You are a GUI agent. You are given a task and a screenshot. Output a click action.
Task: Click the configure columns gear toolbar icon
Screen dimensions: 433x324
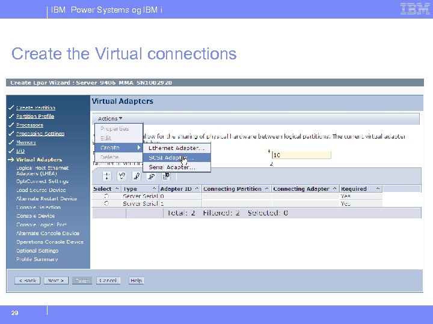click(166, 176)
